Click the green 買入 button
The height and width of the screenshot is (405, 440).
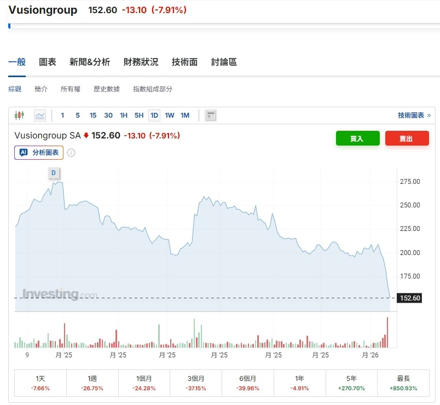pyautogui.click(x=358, y=138)
